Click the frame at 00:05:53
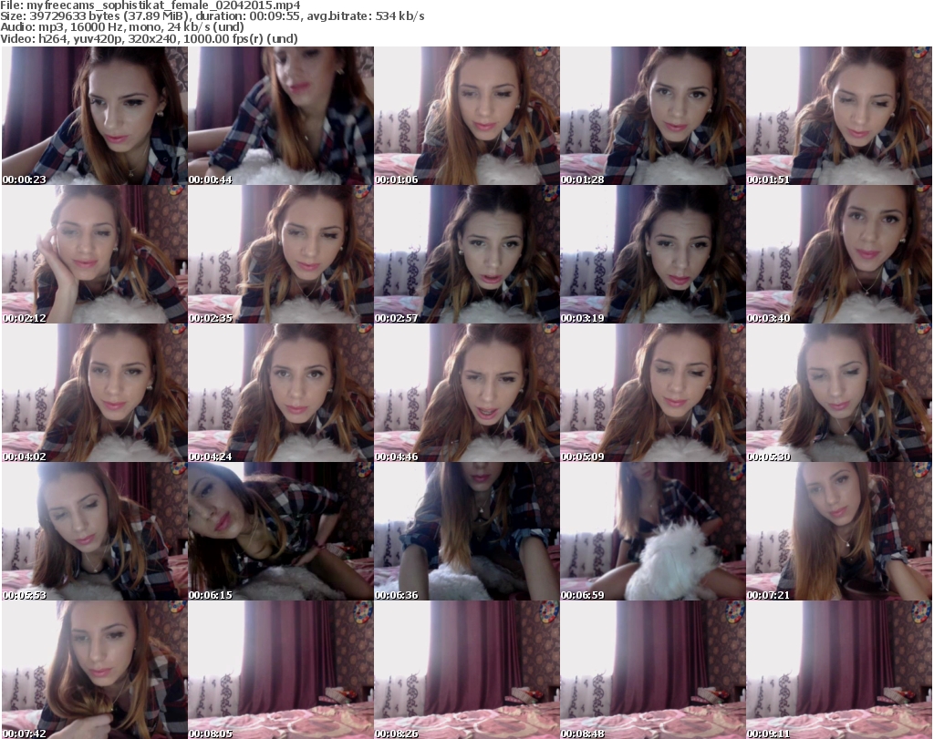 [95, 531]
